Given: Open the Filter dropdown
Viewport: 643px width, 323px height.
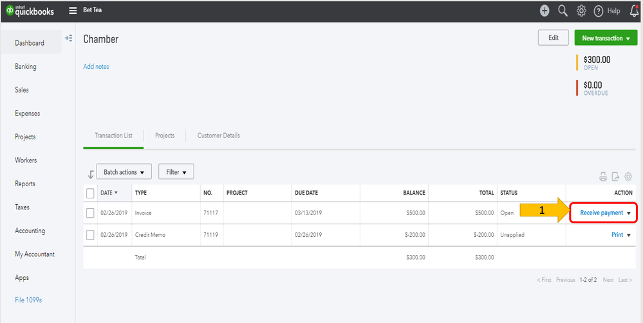Looking at the screenshot, I should [176, 172].
